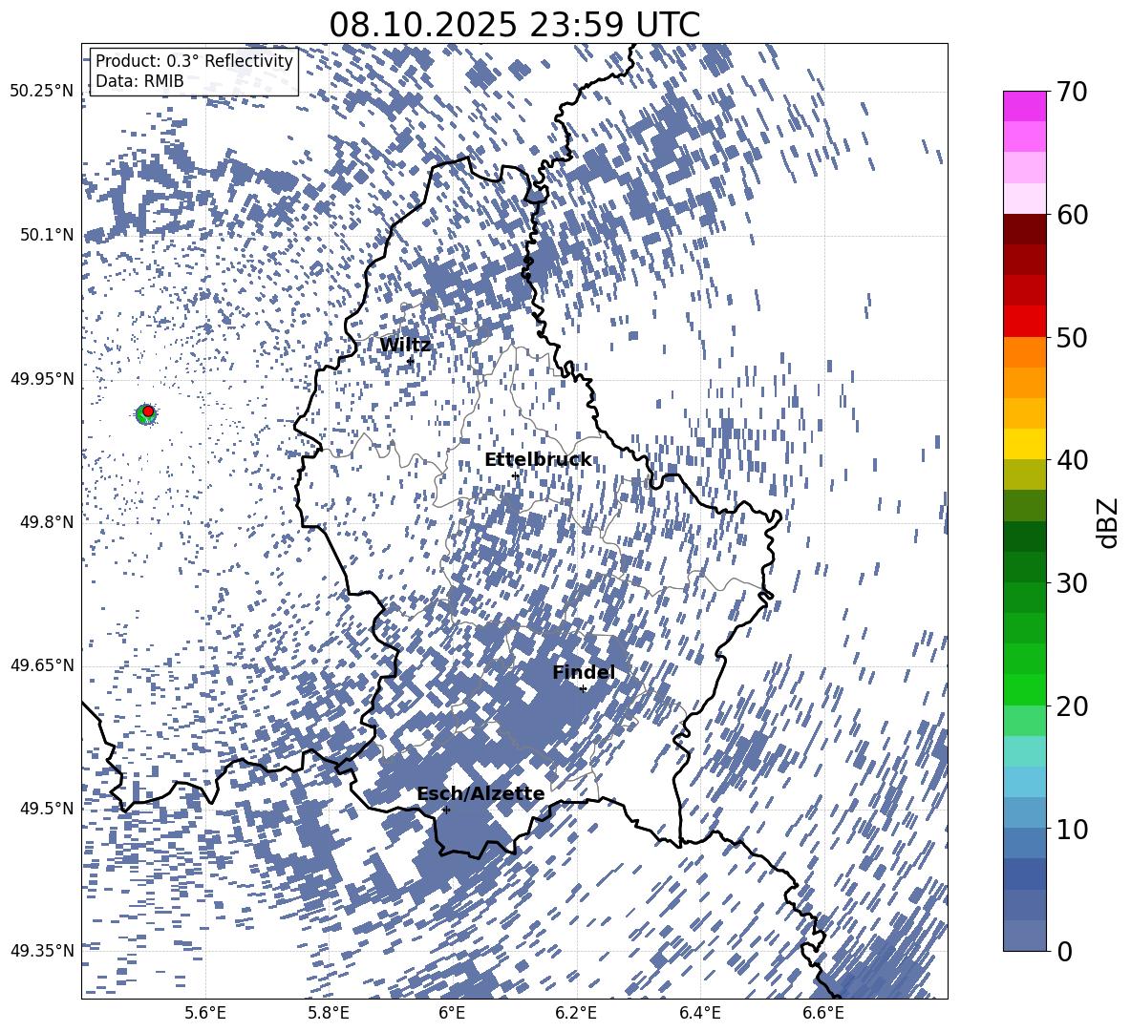1131x1032 pixels.
Task: Click the 6°E longitude tick label
Action: (x=452, y=1013)
